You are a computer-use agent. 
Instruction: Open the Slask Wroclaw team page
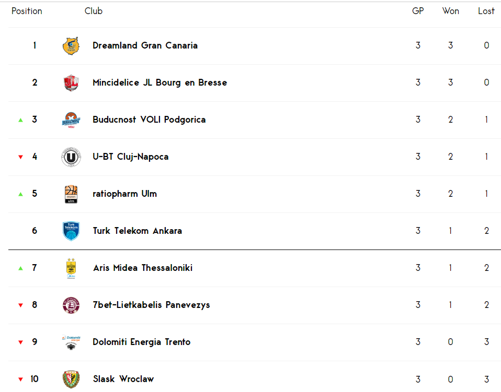pos(123,379)
